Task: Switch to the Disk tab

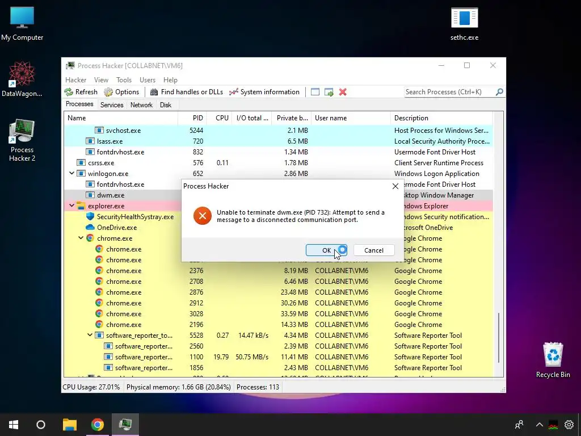Action: pos(166,105)
